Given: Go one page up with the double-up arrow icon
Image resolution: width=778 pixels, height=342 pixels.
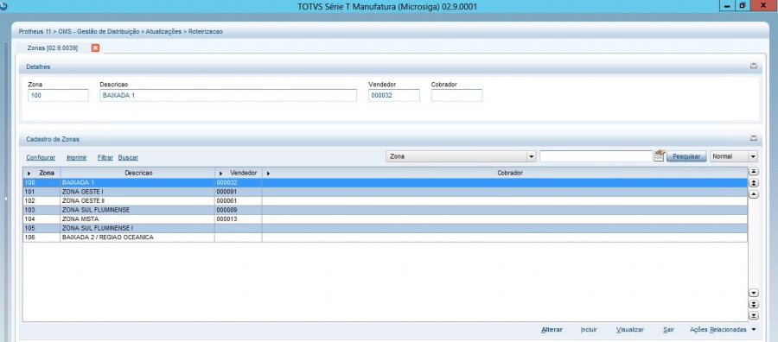Looking at the screenshot, I should [753, 183].
